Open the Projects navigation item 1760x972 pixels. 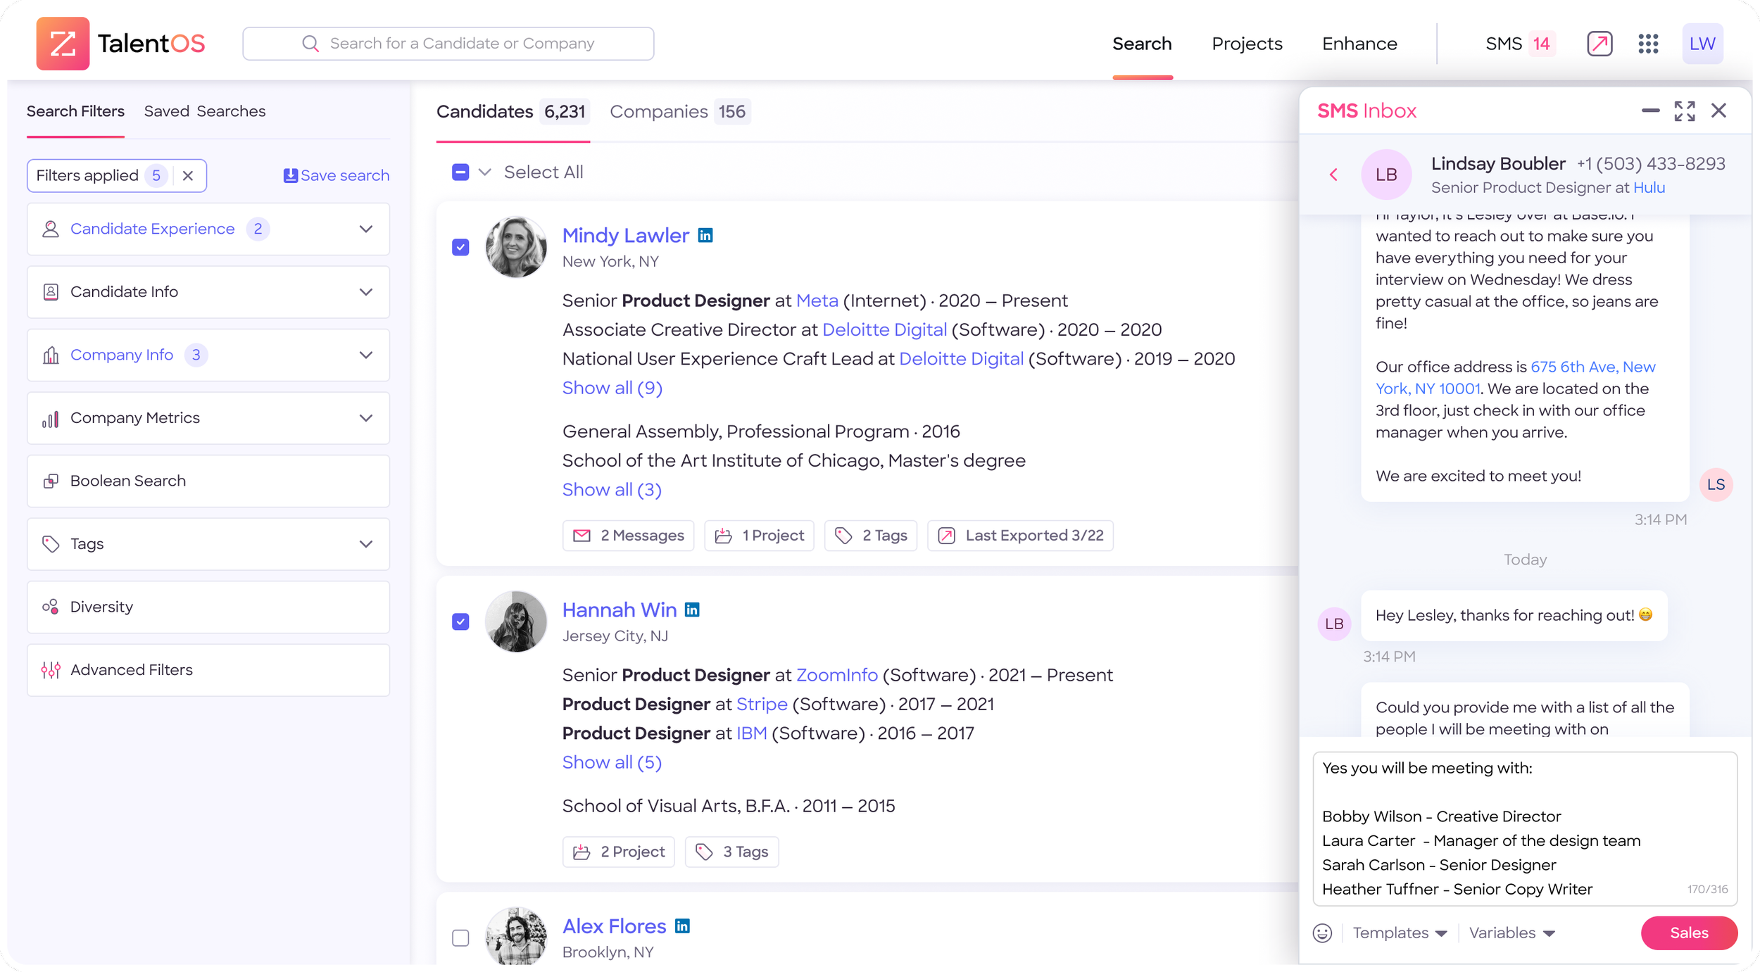[x=1246, y=44]
